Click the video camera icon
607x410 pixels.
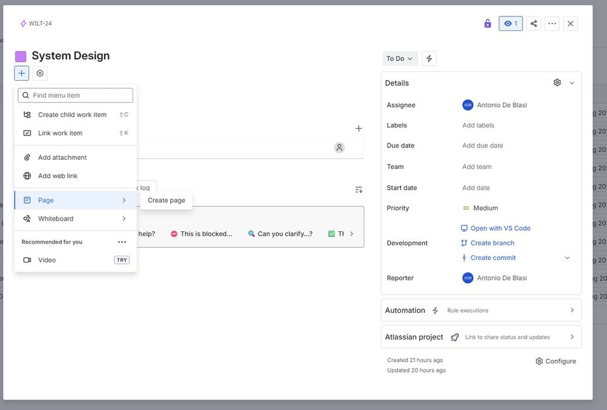[27, 260]
